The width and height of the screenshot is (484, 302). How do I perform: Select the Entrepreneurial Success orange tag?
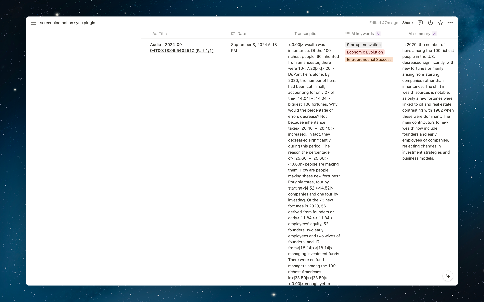[x=369, y=60]
